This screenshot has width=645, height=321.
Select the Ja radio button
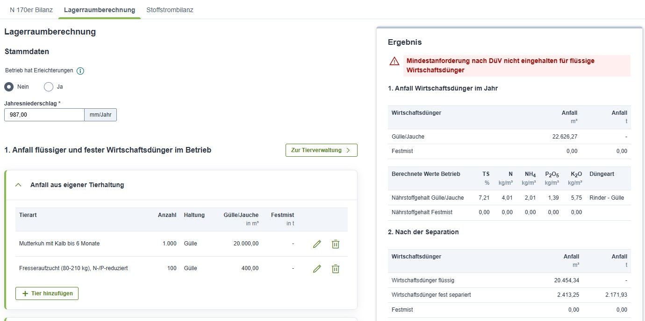(x=49, y=87)
